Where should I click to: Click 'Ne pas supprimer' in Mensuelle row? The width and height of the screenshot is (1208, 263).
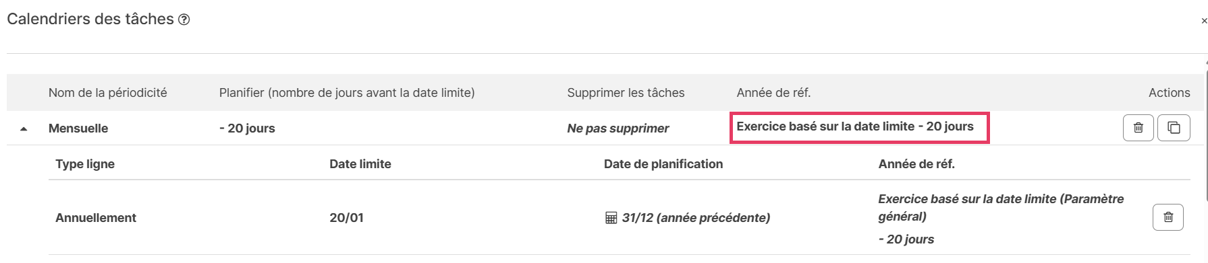click(x=618, y=128)
